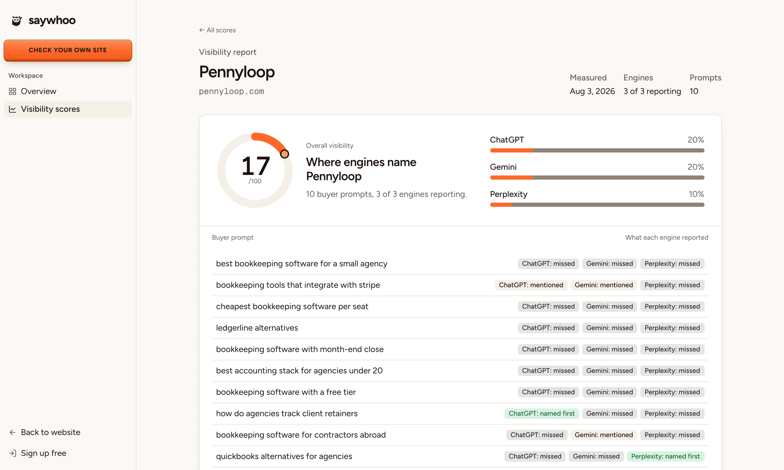Click 'Gemini: mentioned' badge in stripe row

[604, 285]
